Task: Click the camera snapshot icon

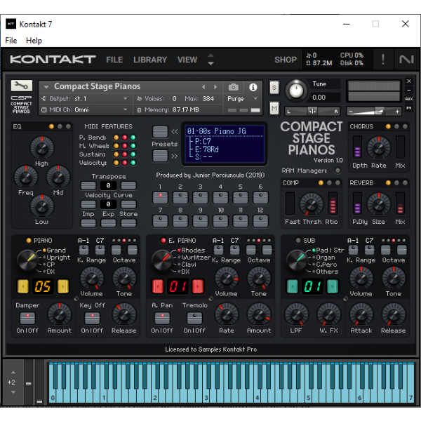Action: pyautogui.click(x=234, y=87)
